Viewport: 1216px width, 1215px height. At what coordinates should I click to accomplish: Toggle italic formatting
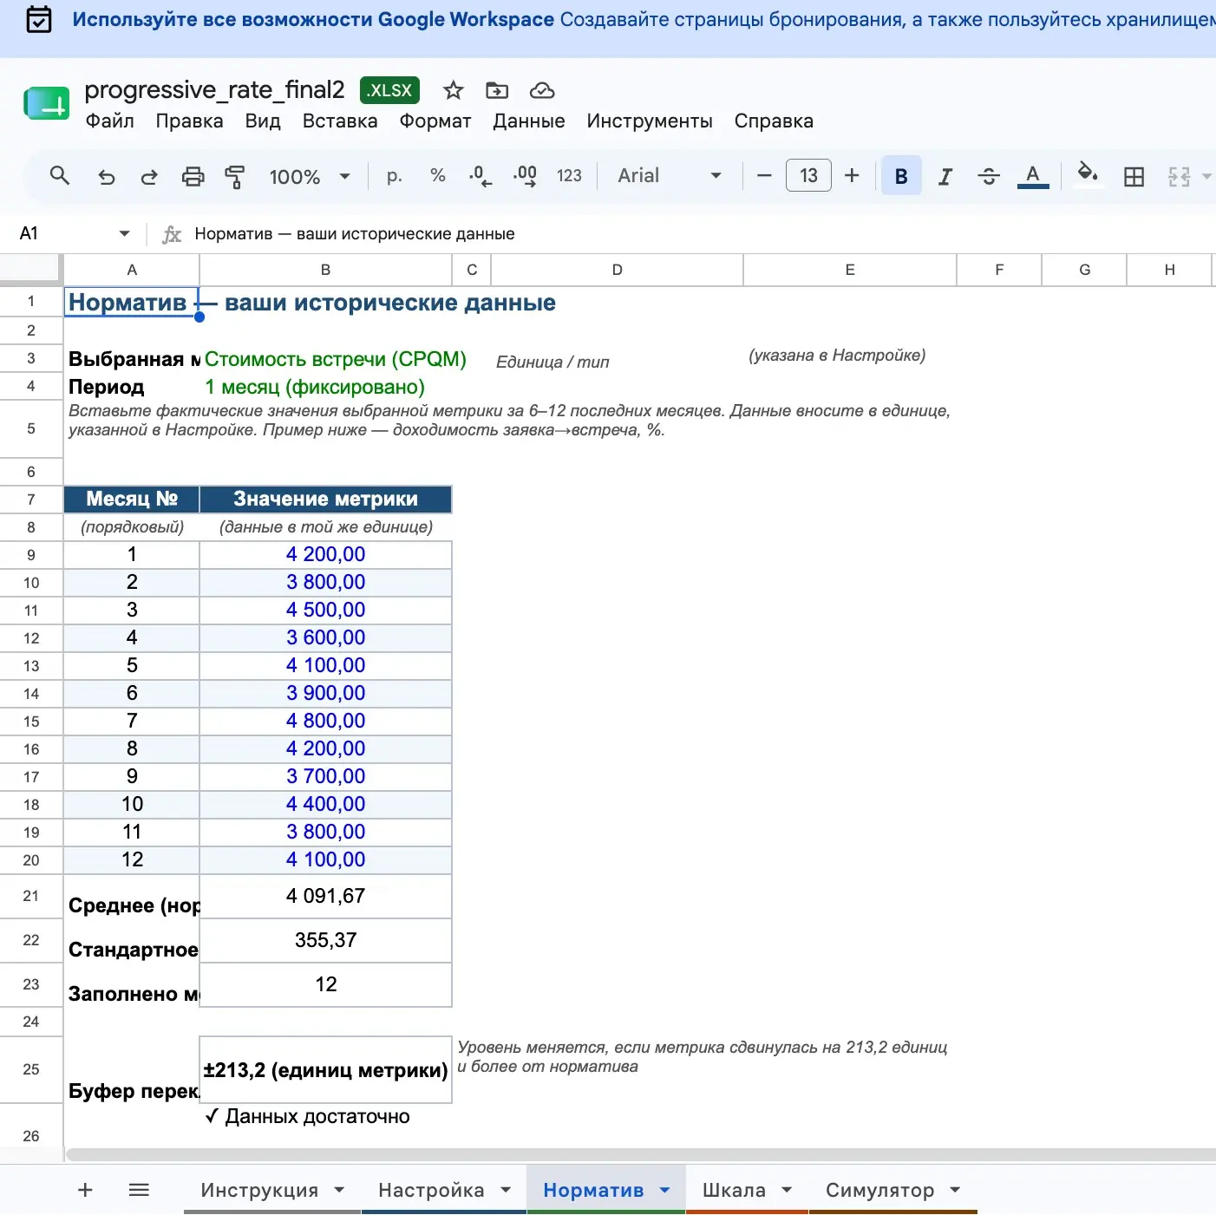[945, 177]
